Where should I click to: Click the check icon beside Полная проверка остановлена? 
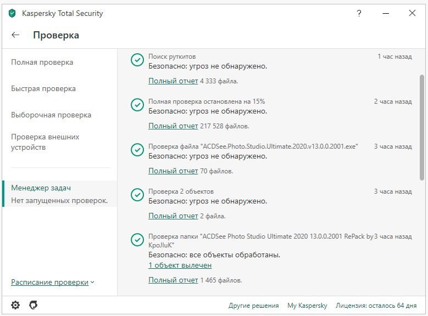pyautogui.click(x=137, y=105)
